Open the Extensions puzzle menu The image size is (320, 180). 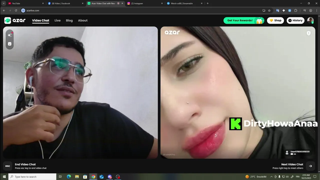pos(296,10)
